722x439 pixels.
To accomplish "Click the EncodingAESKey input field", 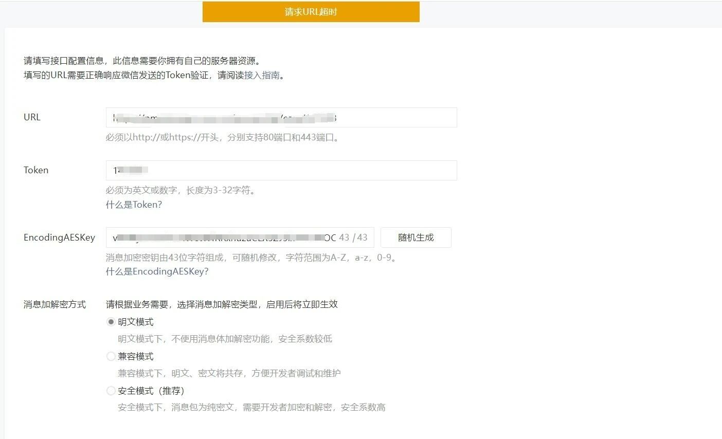I will 240,237.
